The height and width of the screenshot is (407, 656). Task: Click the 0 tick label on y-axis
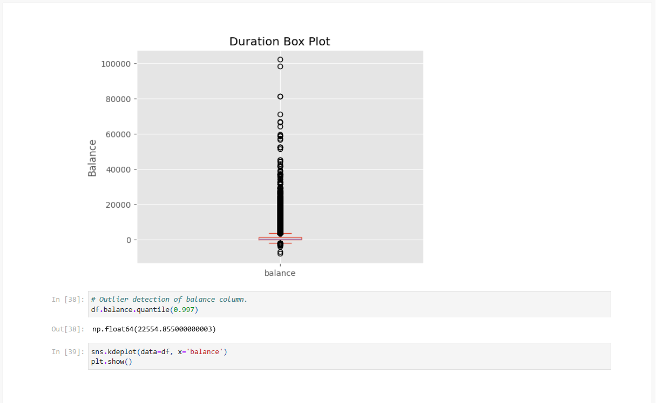point(129,240)
